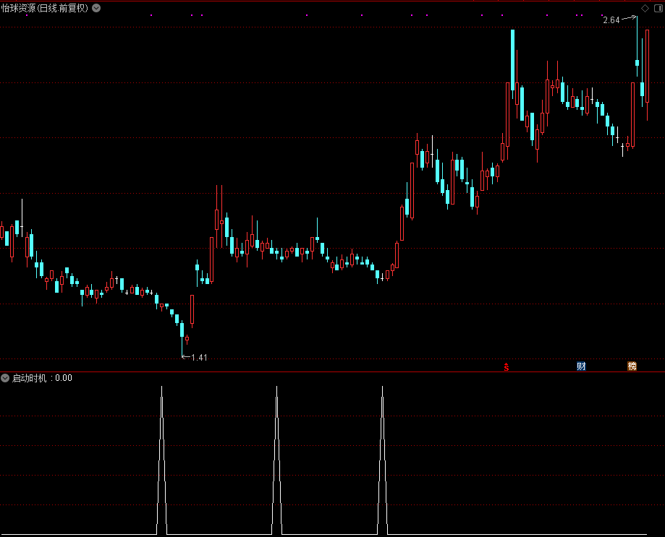The image size is (665, 537).
Task: Open the blue 财 financial info marker
Action: pyautogui.click(x=581, y=366)
